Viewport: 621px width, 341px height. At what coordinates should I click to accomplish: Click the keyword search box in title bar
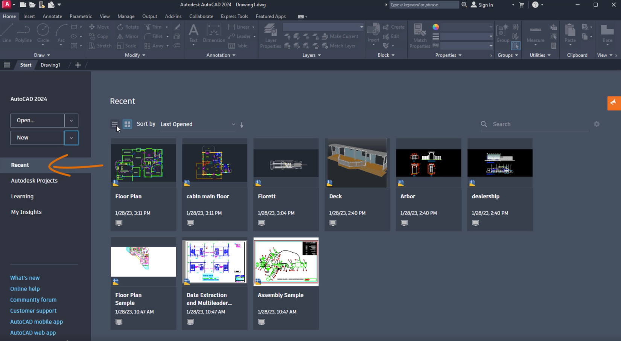(x=423, y=5)
